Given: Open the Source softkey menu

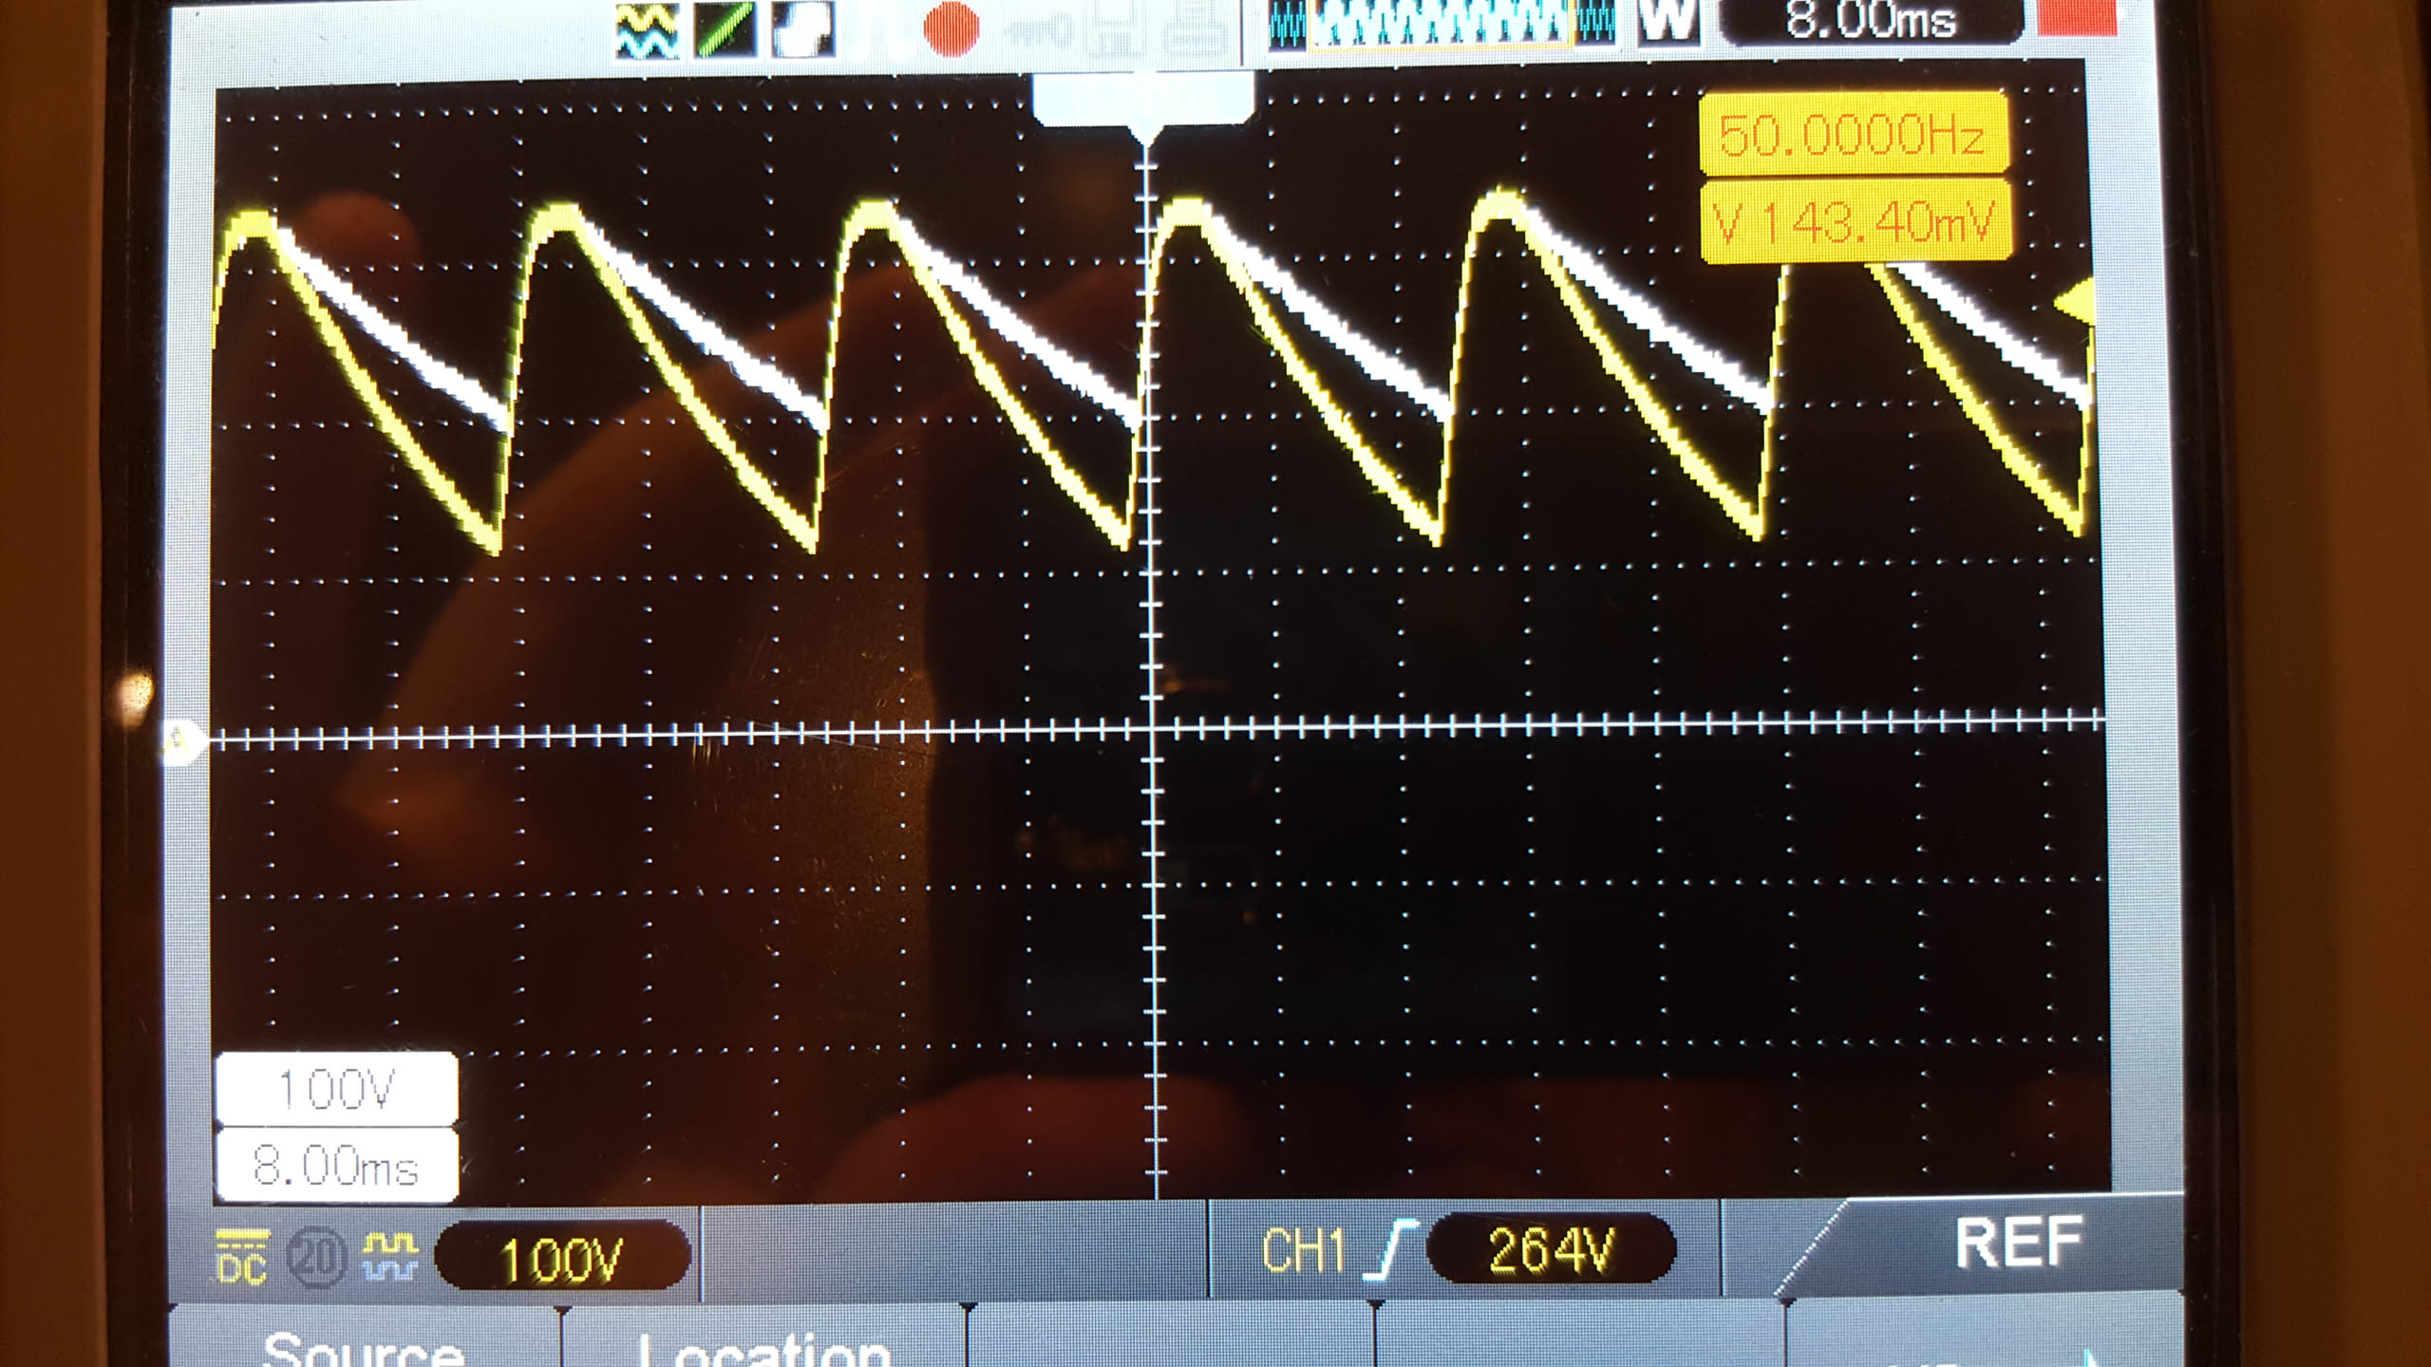Looking at the screenshot, I should tap(363, 1346).
